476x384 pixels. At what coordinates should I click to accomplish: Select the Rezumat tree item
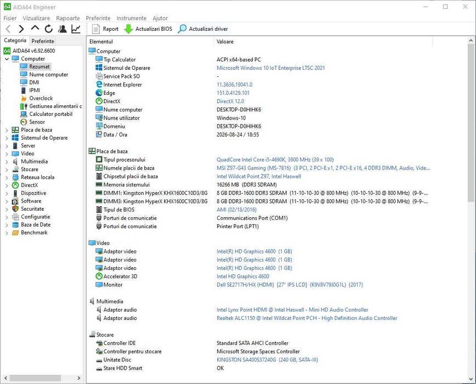39,66
